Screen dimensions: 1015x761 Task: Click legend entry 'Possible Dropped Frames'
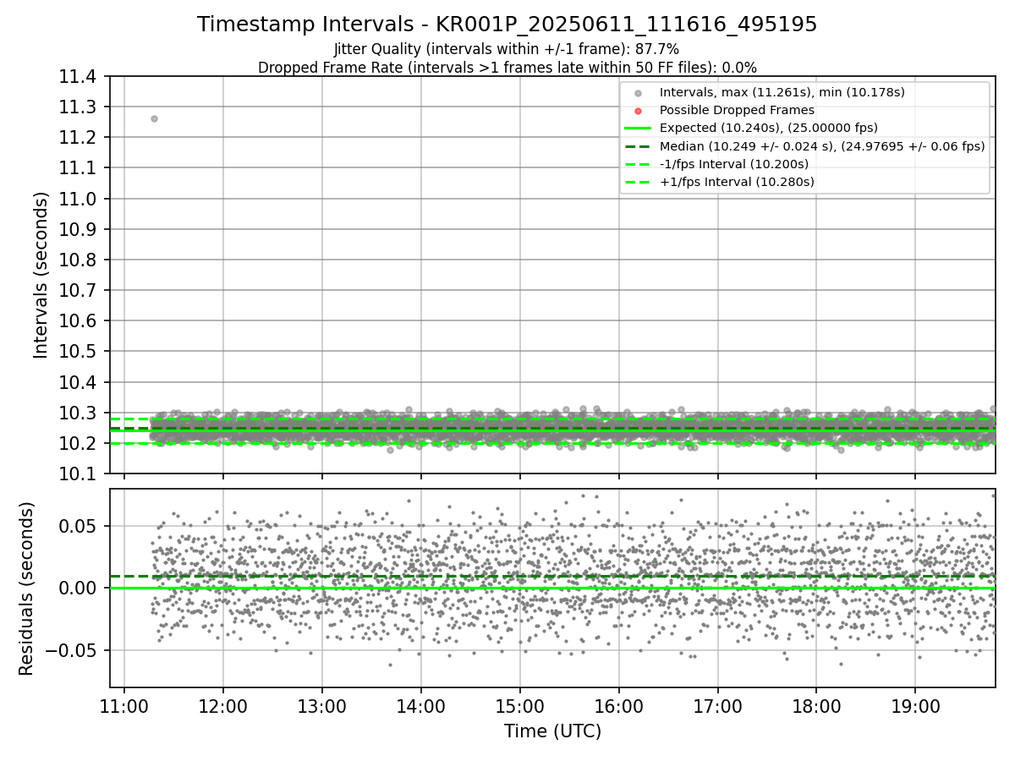pos(737,110)
